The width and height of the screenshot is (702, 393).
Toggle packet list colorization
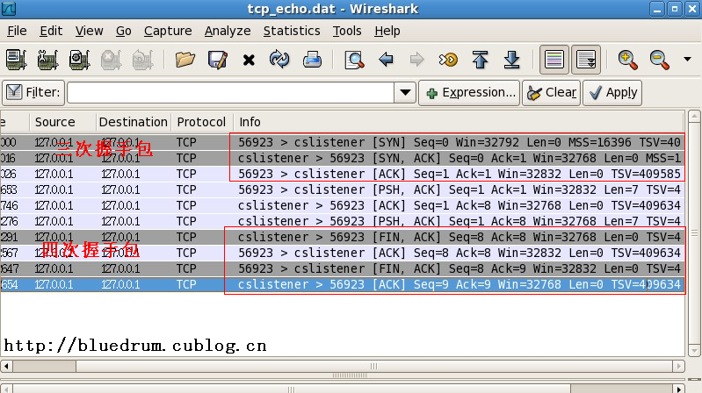click(554, 60)
